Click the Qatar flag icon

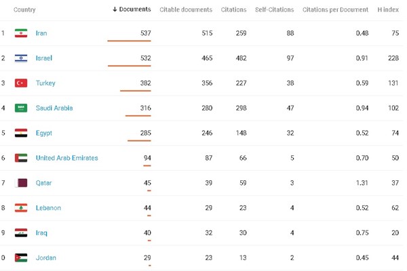tap(21, 183)
